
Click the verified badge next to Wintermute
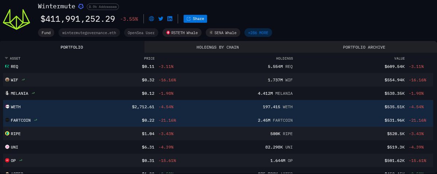coord(82,7)
